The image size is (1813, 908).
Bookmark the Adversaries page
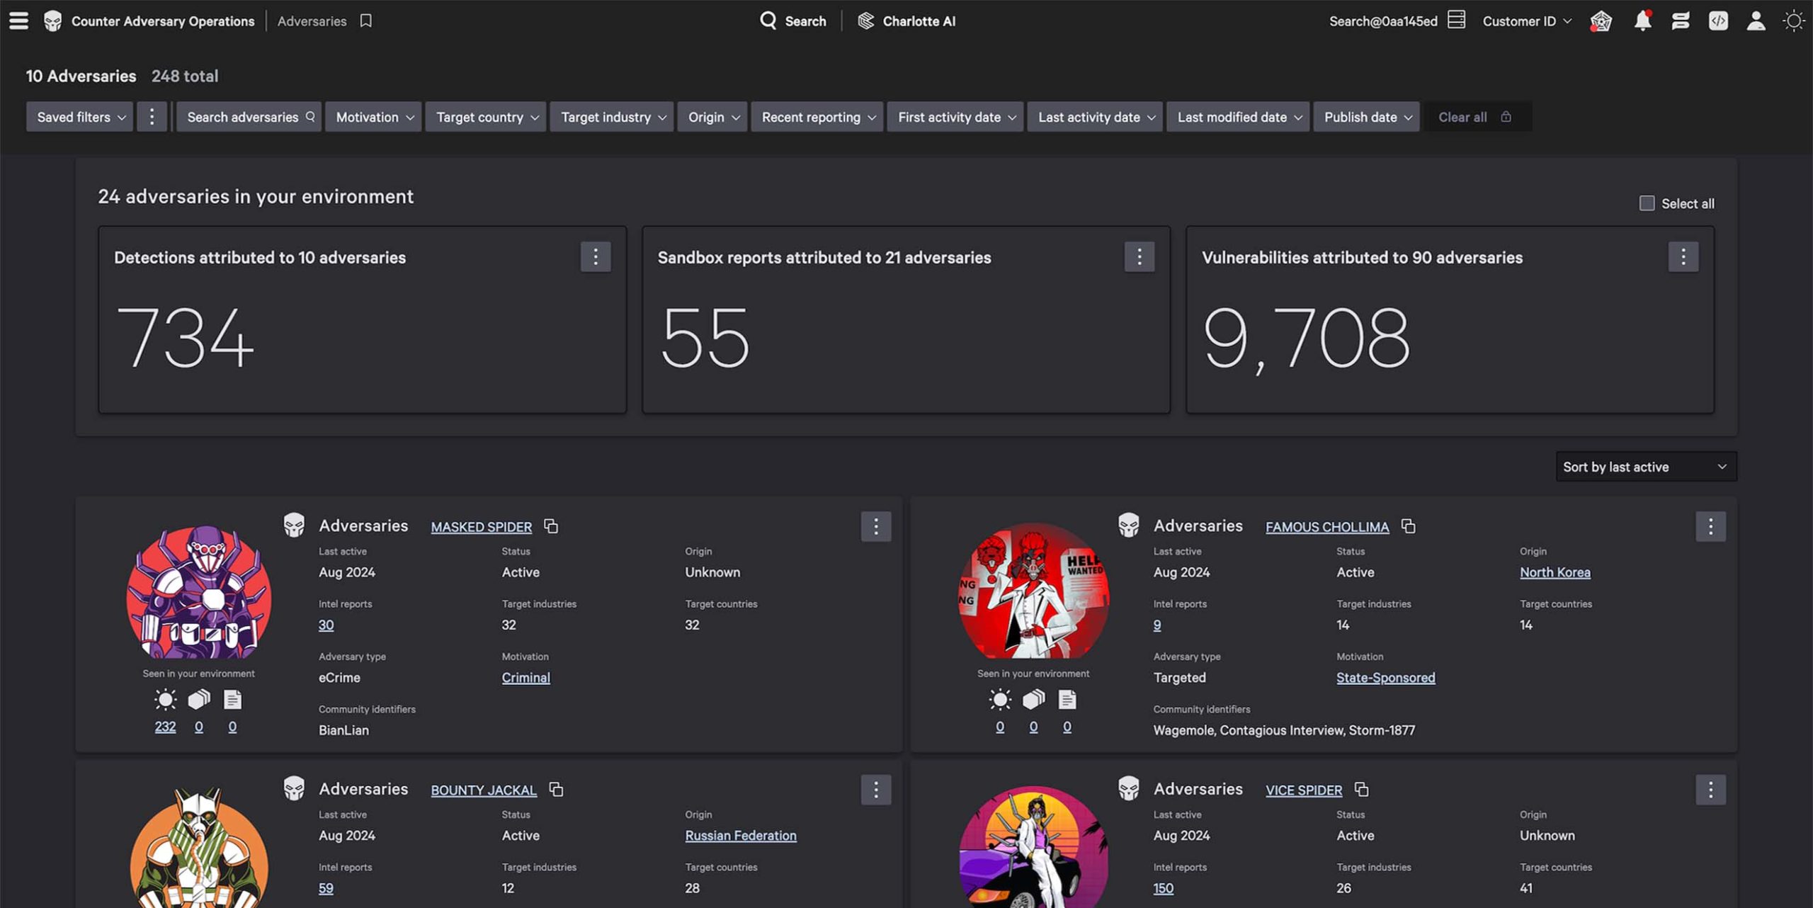click(x=365, y=21)
